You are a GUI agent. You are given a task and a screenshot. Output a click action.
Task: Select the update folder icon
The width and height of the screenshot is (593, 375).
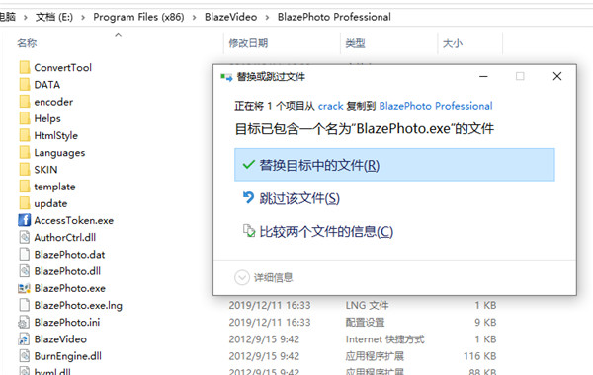[24, 203]
